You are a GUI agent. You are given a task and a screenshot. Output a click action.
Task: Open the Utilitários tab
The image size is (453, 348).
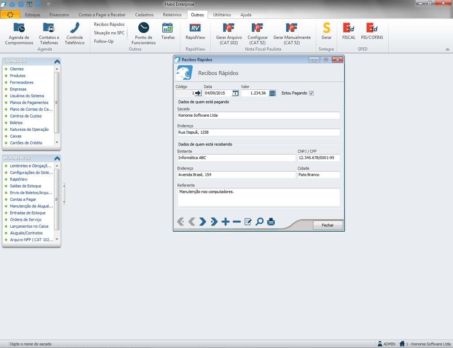click(222, 15)
